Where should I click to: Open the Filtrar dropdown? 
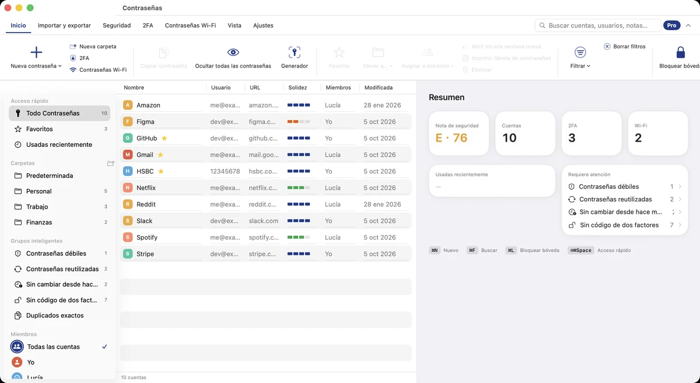(x=580, y=58)
